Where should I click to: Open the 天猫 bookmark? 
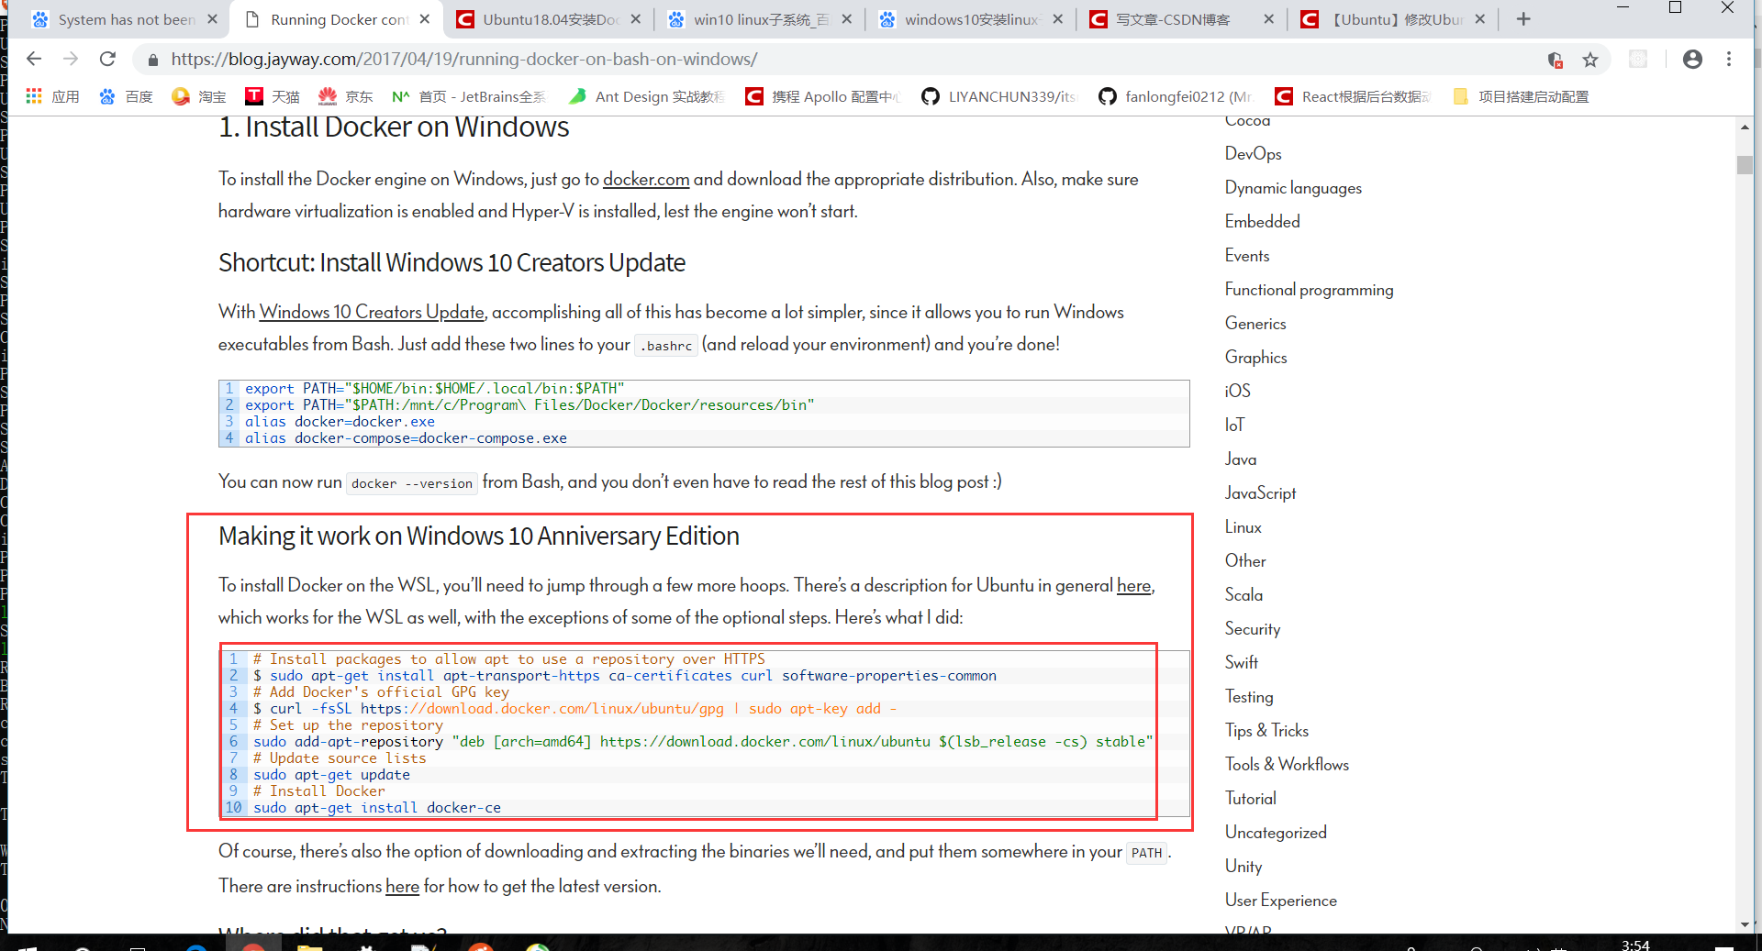point(273,96)
